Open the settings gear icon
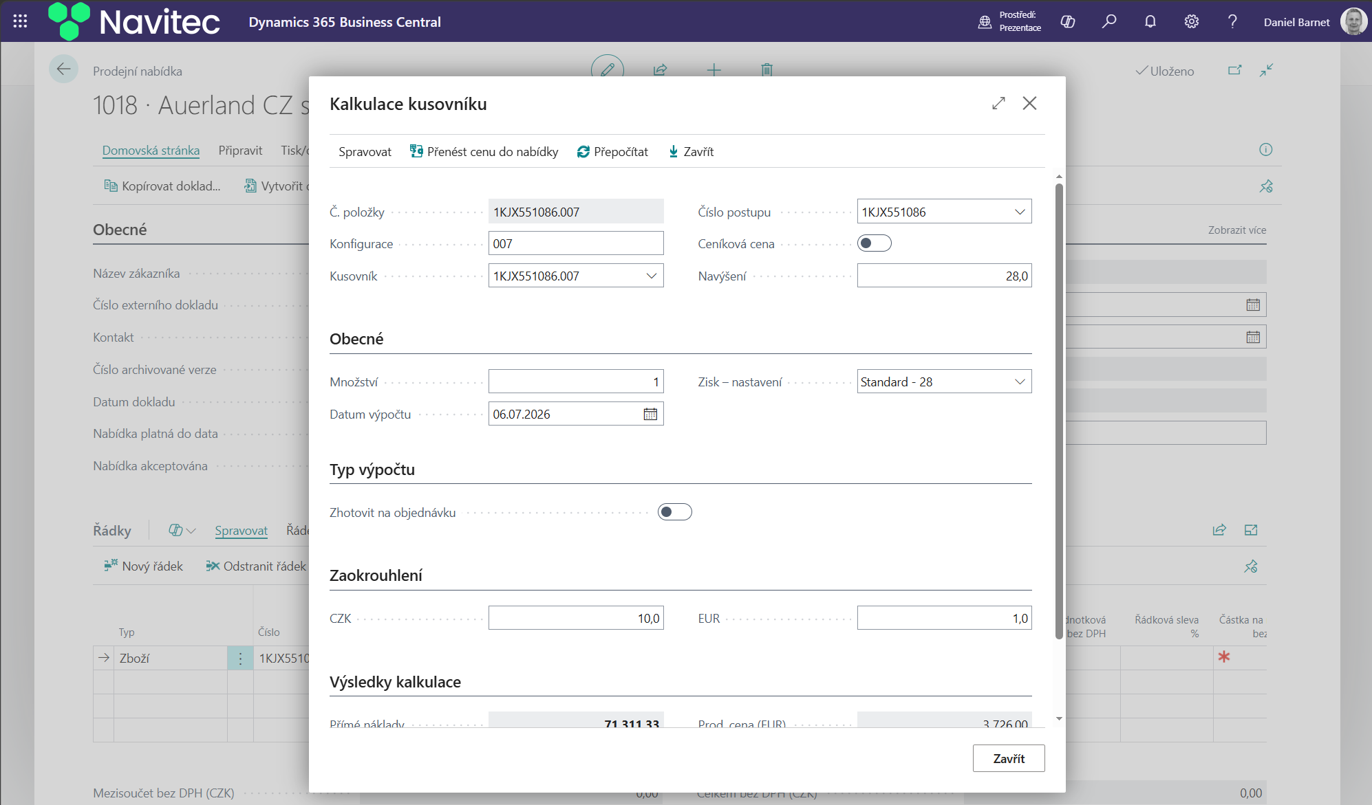 click(1191, 21)
